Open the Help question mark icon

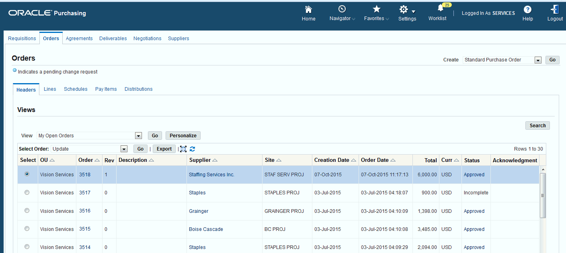point(527,10)
